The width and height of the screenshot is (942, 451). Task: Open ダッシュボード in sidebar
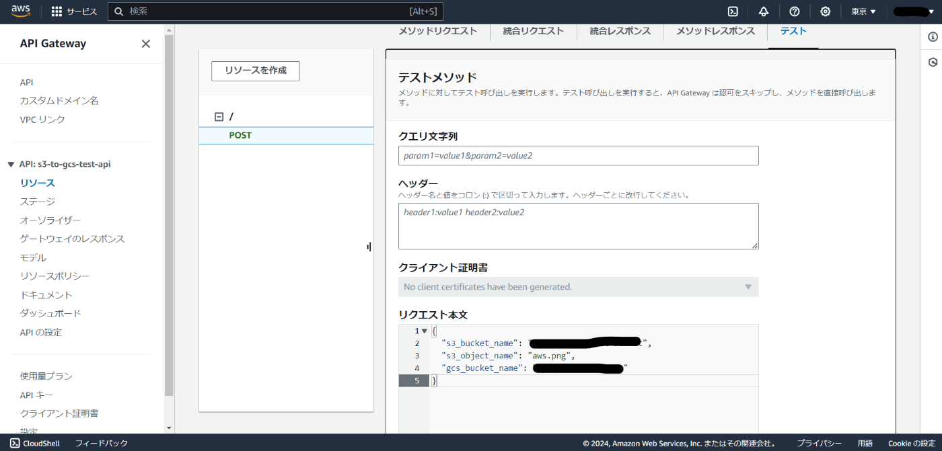50,314
